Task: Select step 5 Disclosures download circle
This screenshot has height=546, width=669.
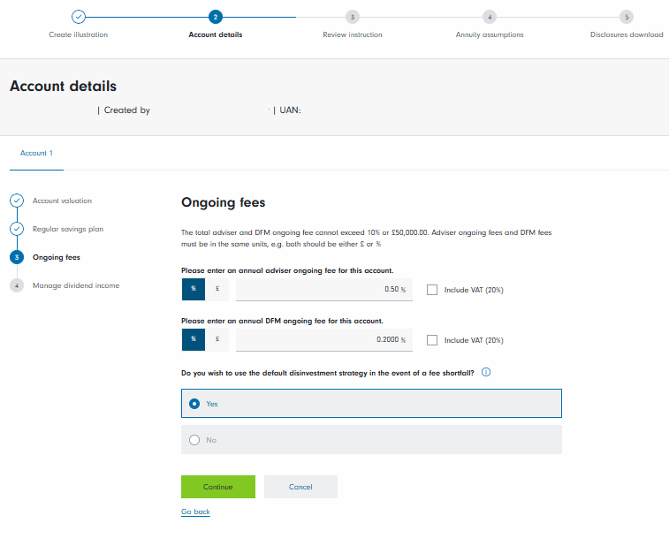Action: click(x=626, y=17)
